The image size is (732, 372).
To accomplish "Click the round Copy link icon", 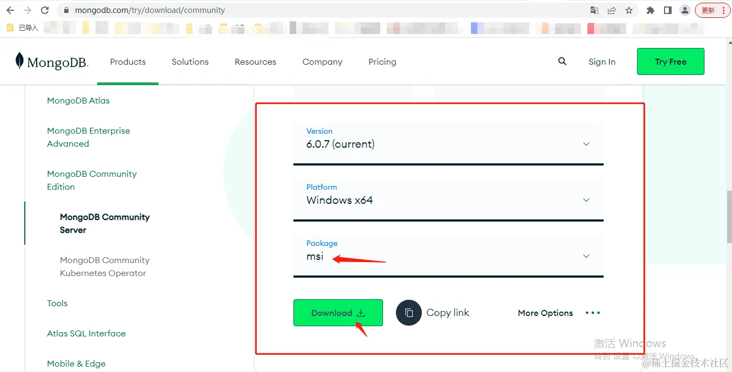I will click(408, 313).
